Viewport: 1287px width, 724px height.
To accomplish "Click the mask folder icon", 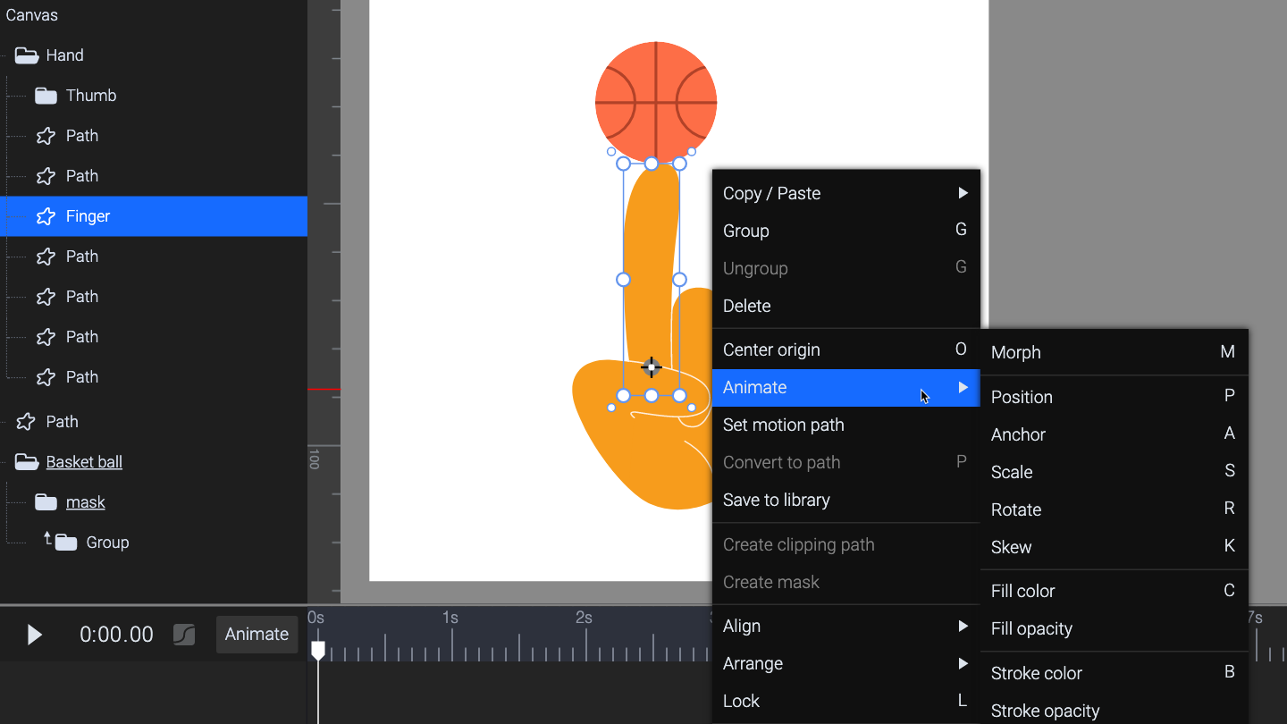I will point(46,502).
